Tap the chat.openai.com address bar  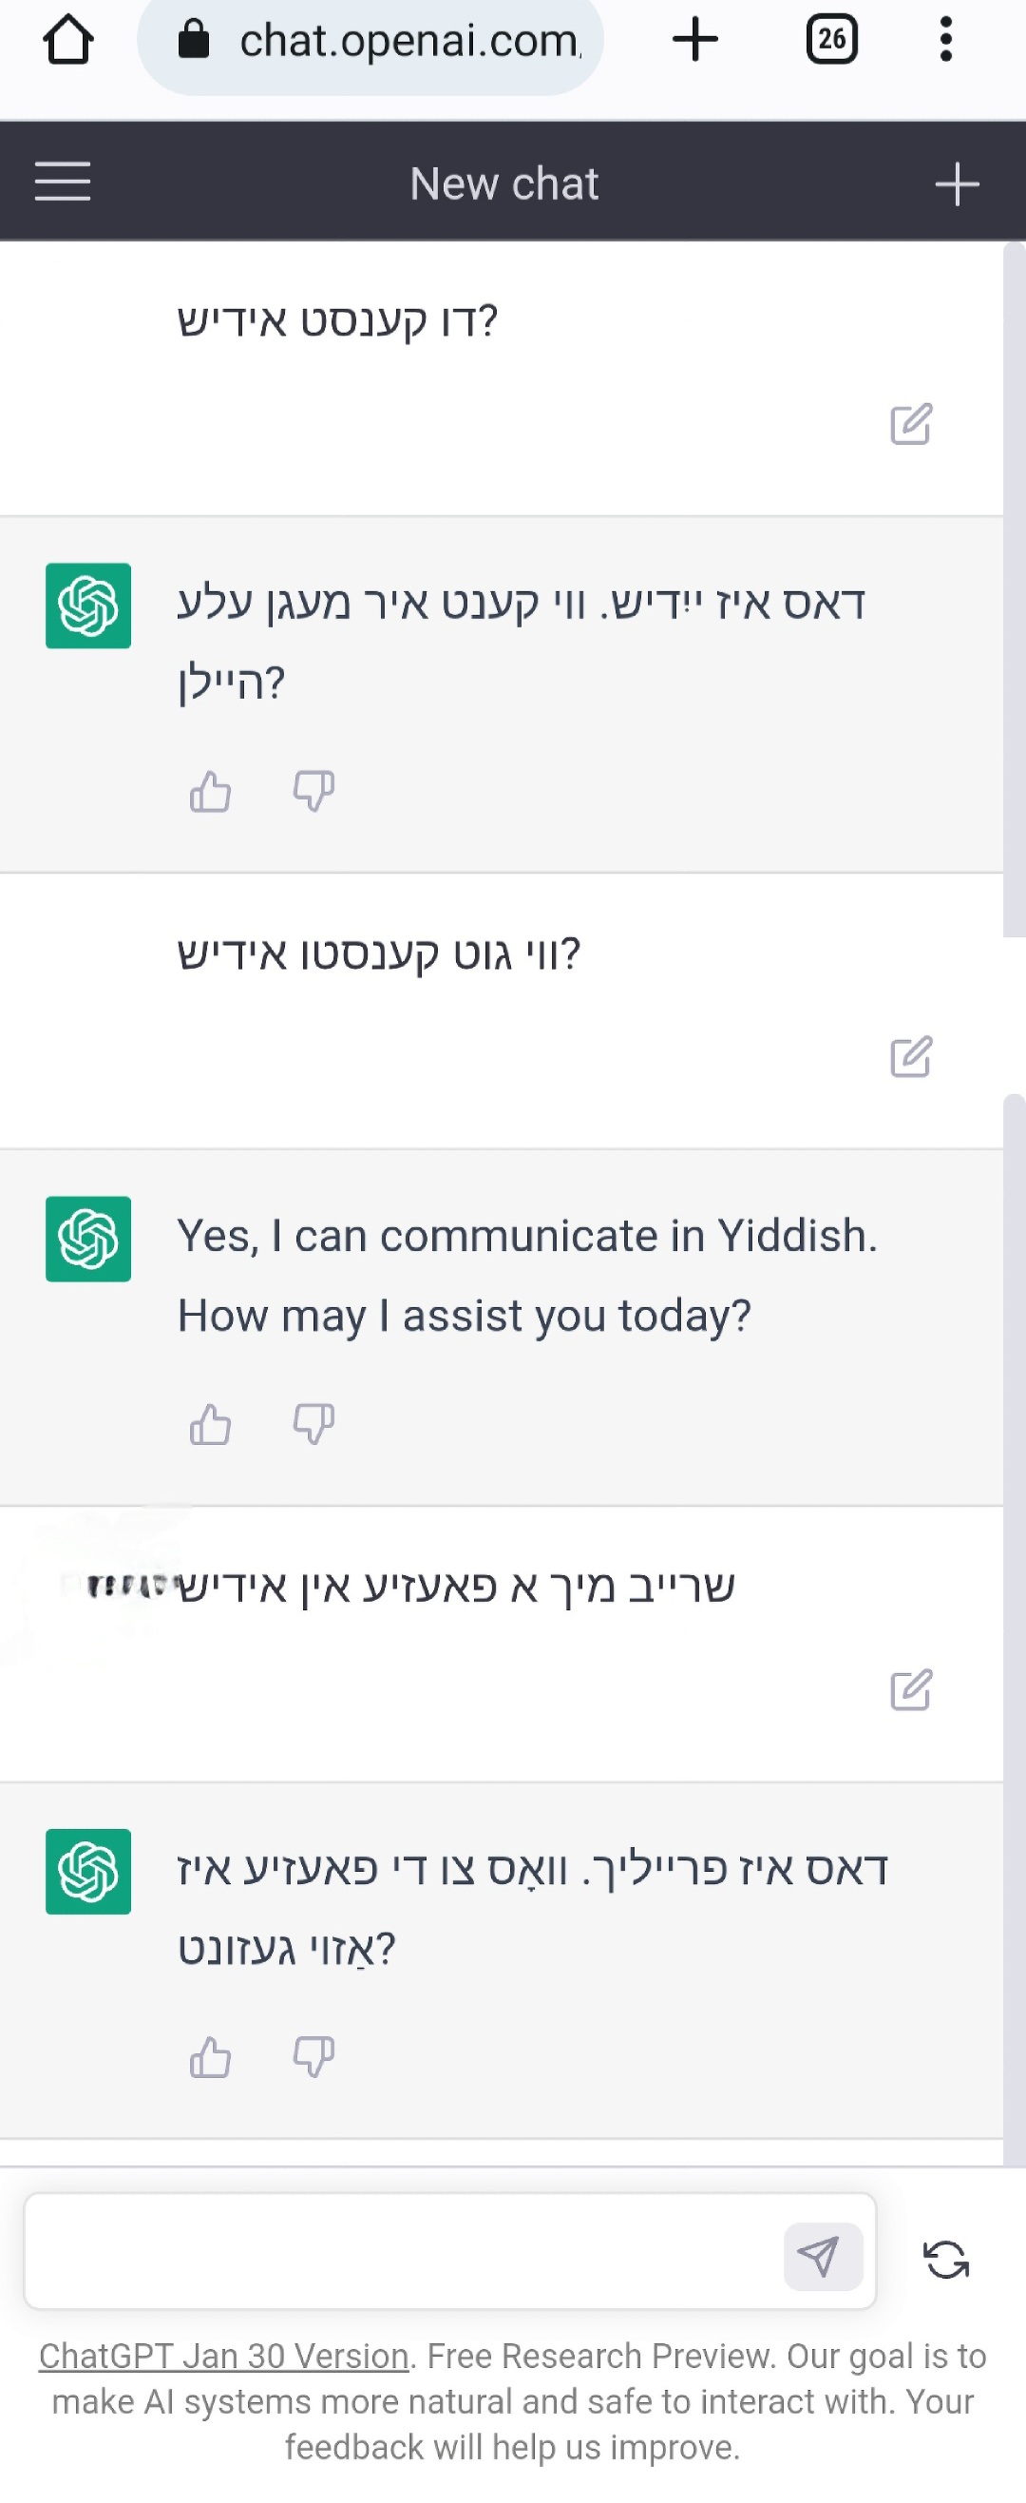coord(389,41)
